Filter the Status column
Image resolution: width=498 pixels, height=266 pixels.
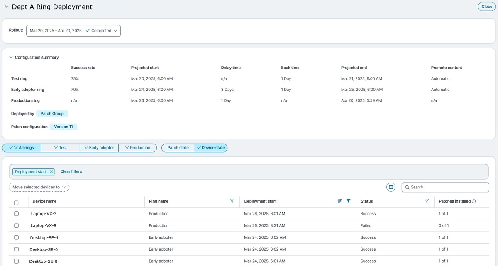pos(427,201)
